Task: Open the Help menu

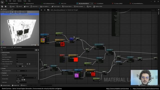Action: click(x=29, y=1)
